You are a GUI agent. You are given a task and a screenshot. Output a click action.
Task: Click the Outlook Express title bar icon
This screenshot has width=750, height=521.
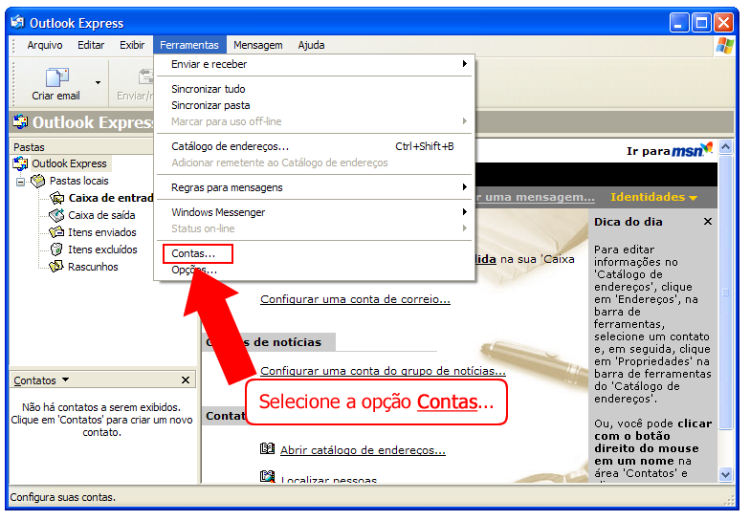[17, 22]
